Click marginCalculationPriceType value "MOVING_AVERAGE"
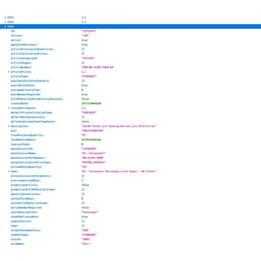Screen dimensions: 261x261 pos(93,162)
